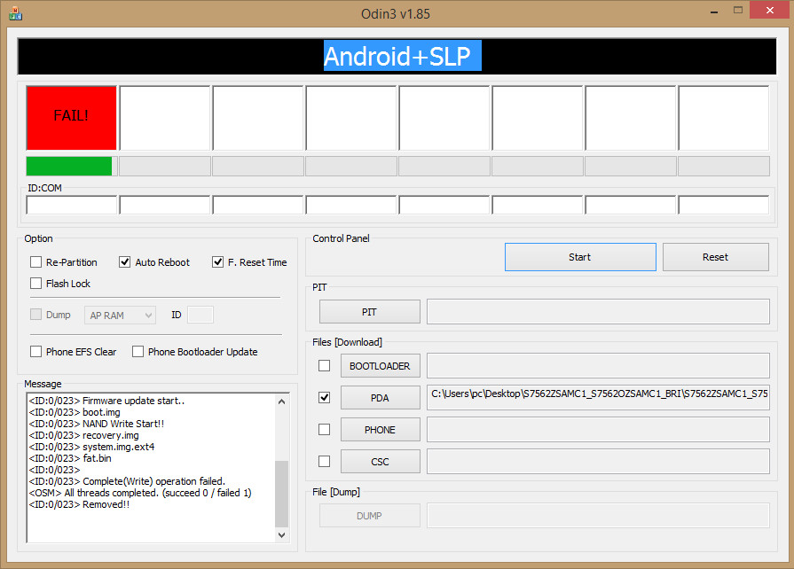The image size is (794, 569).
Task: Click the Reset button
Action: tap(716, 257)
